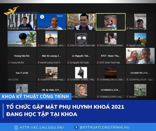Click muted mic icon next to Quỳnh C1
The width and height of the screenshot is (156, 131).
[x=127, y=63]
